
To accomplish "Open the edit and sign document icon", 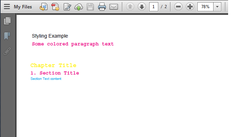I will [x=67, y=7].
